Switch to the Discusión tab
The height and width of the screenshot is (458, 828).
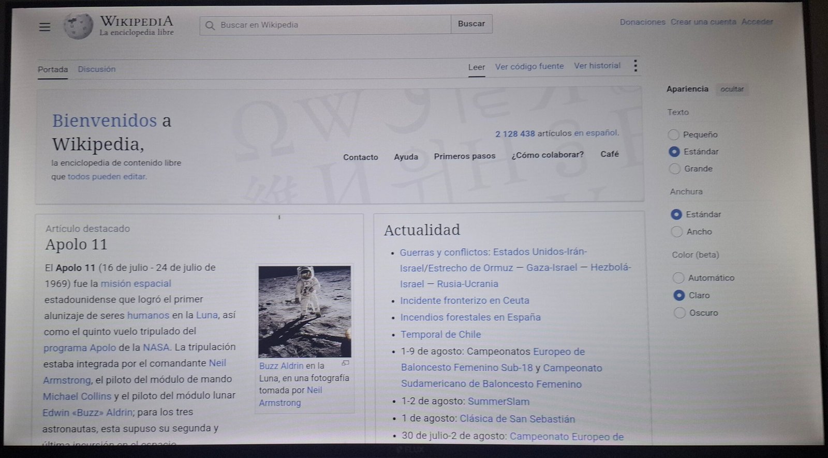pos(97,69)
